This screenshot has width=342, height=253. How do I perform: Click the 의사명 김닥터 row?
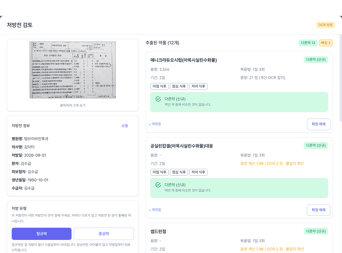pyautogui.click(x=23, y=147)
